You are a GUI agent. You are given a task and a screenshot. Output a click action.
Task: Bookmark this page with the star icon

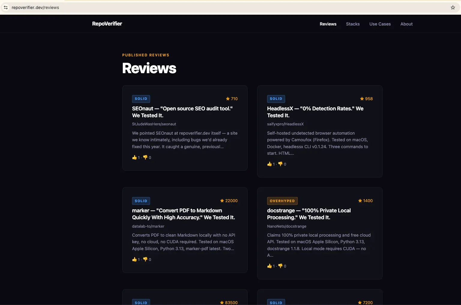click(x=453, y=7)
